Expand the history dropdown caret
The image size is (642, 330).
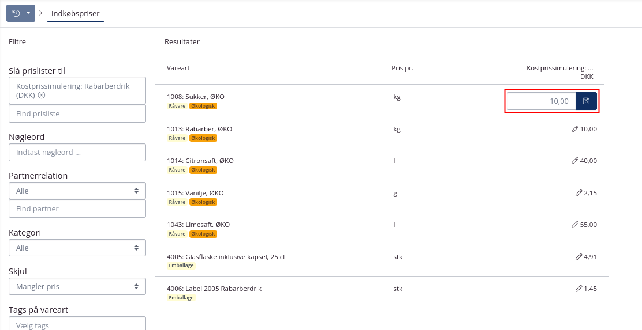coord(28,13)
